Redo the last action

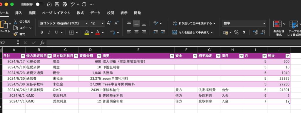84,4
